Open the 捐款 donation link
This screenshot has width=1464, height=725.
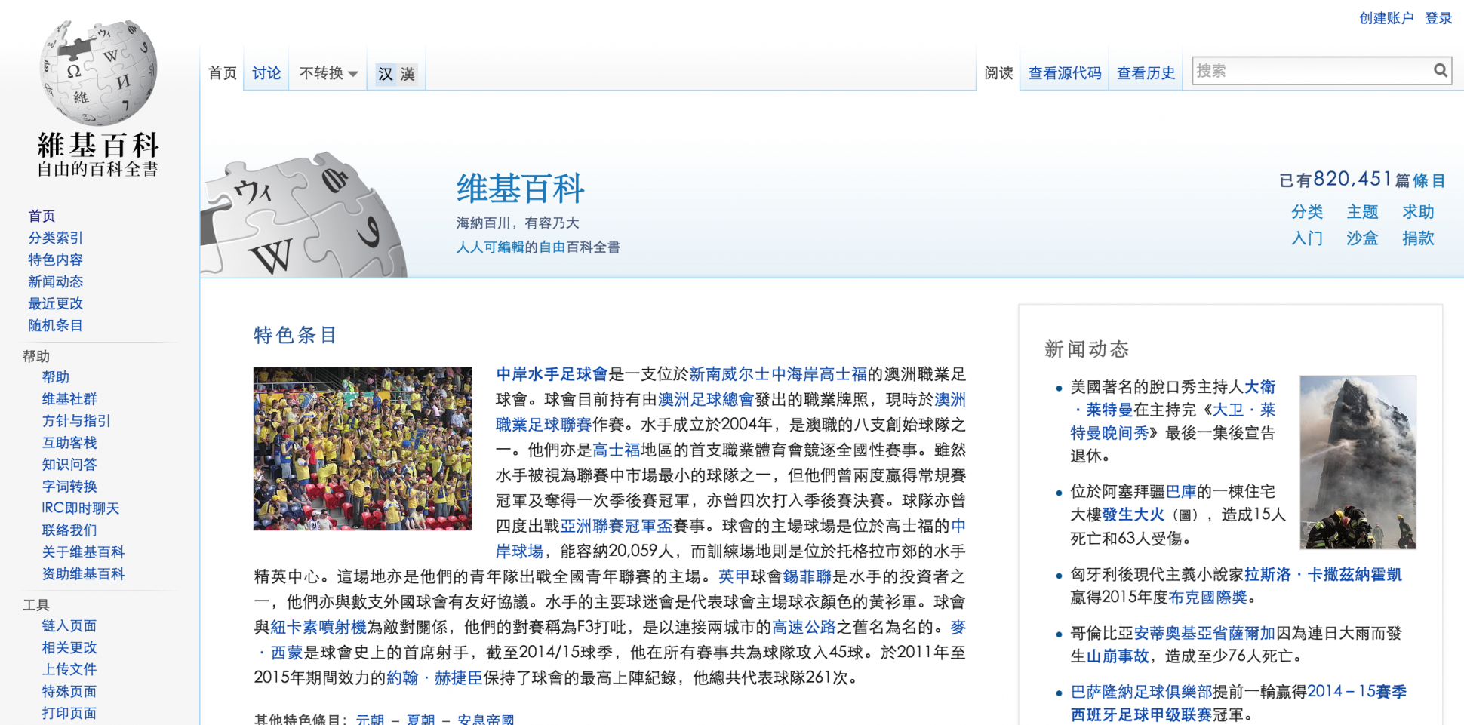(1418, 238)
